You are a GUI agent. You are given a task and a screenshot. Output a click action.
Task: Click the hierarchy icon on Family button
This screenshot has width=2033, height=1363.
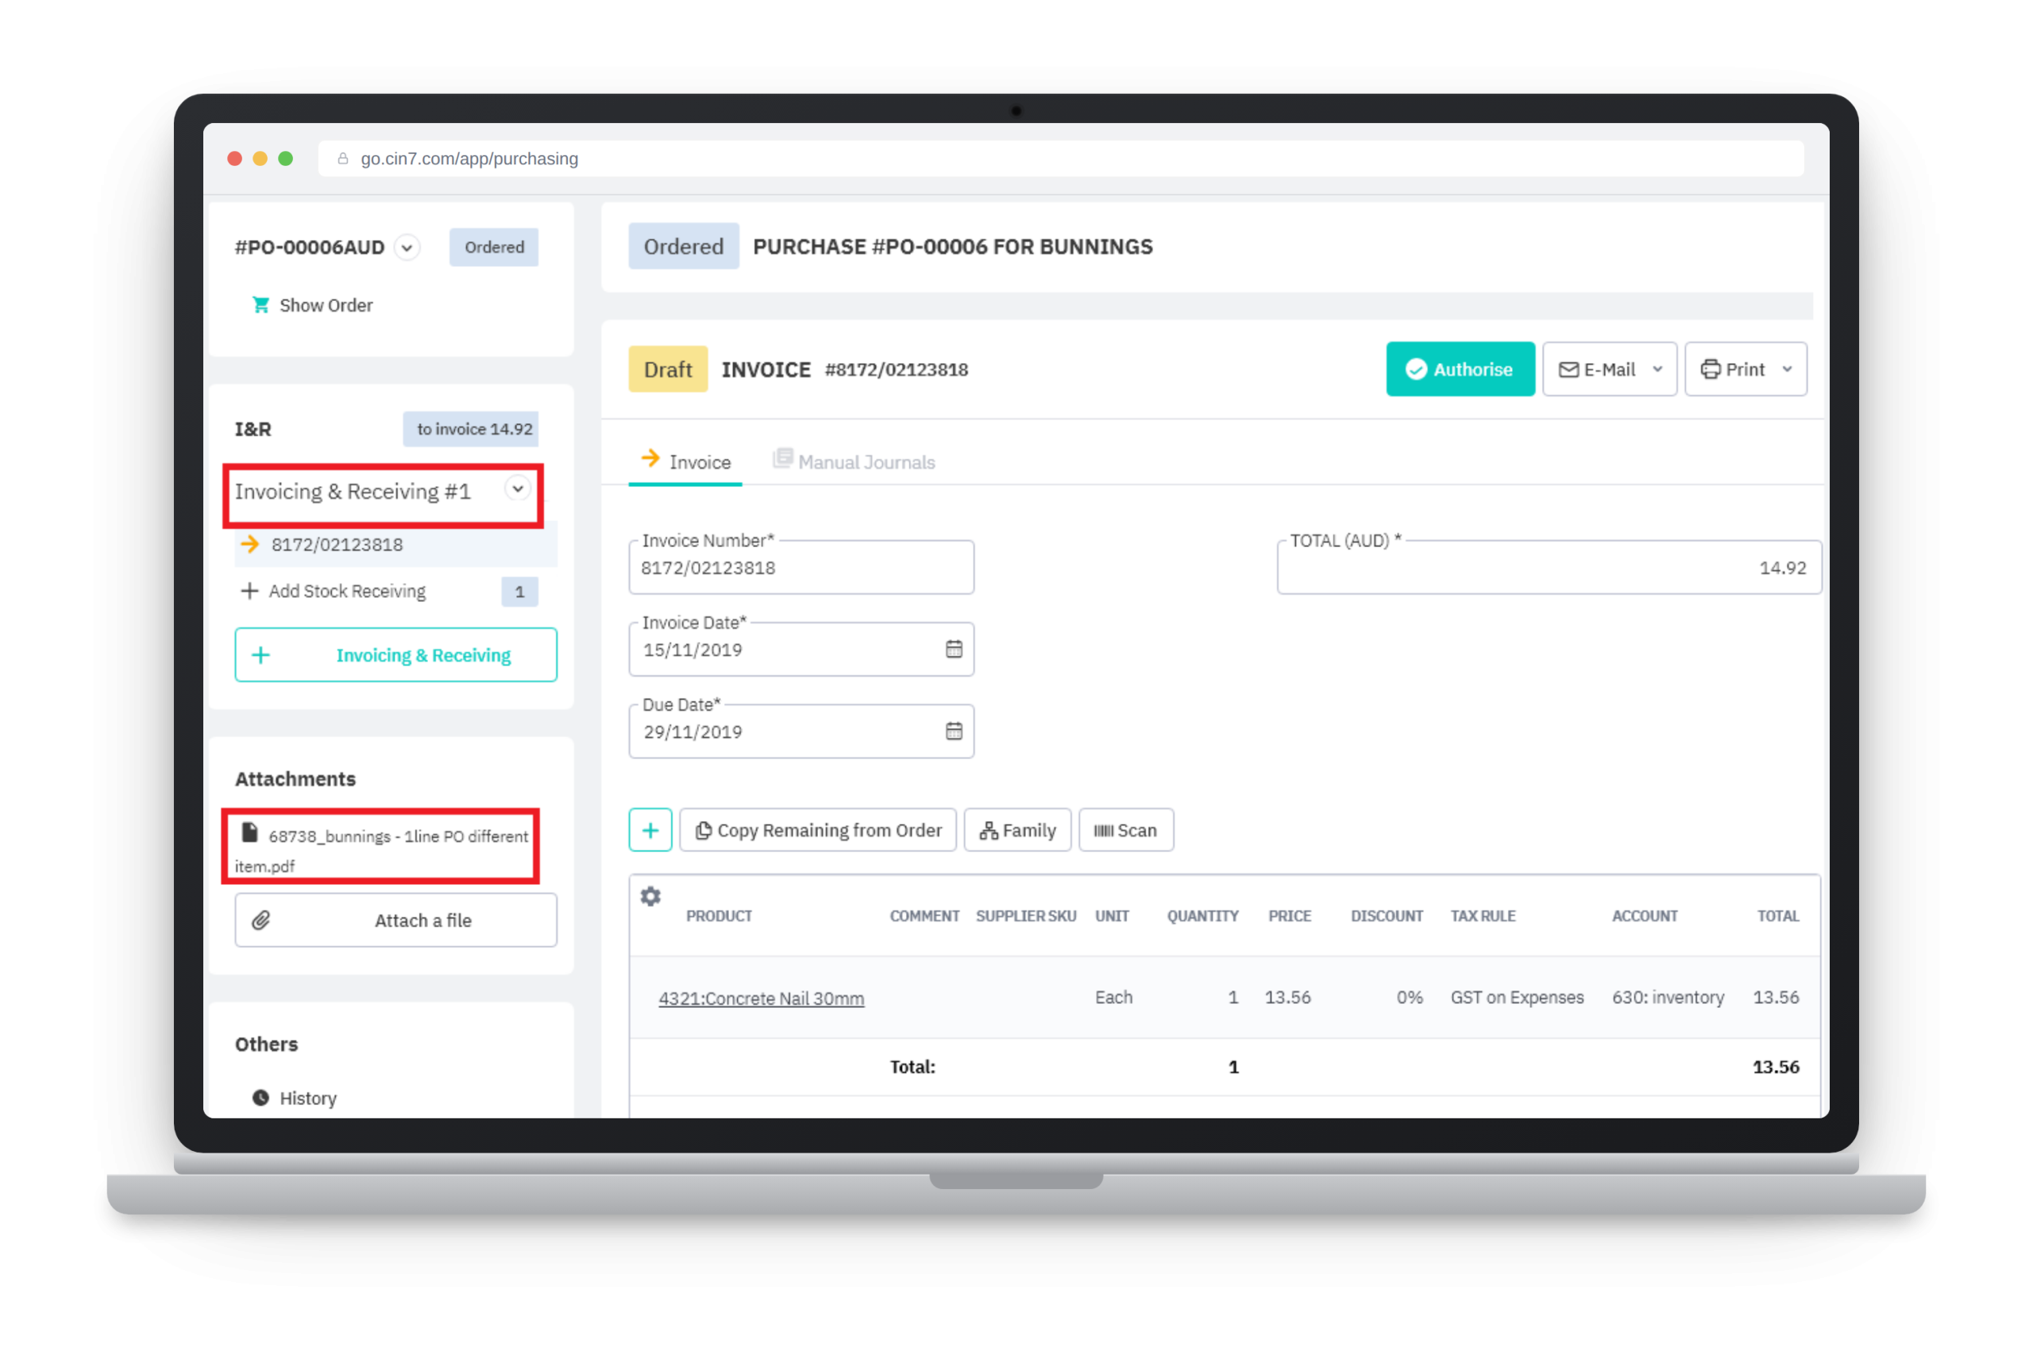click(988, 831)
